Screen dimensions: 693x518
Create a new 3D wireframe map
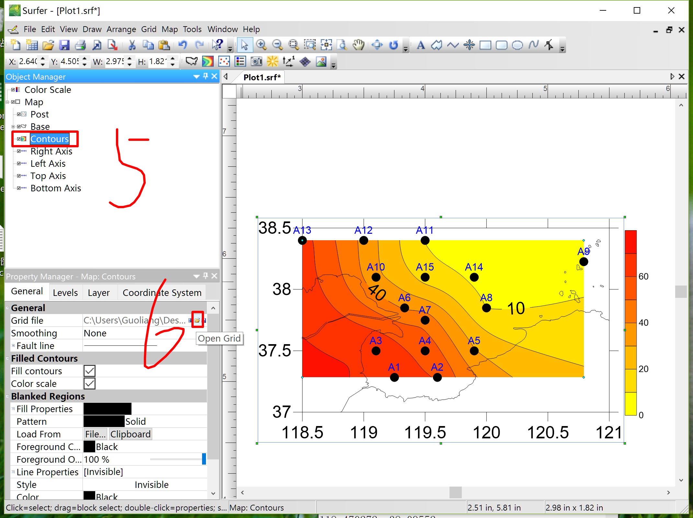point(305,61)
